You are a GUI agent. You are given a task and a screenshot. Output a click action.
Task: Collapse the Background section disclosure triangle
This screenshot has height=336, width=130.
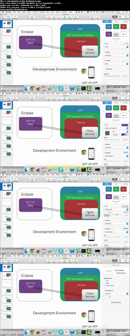click(105, 290)
